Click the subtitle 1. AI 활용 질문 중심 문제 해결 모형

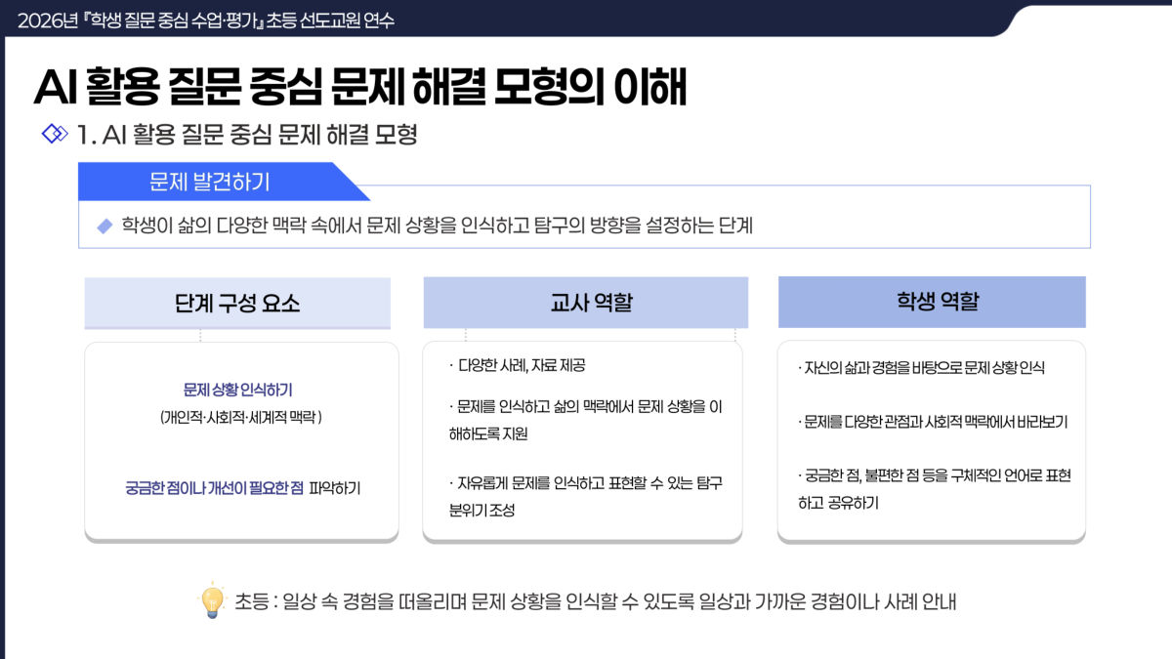click(x=247, y=135)
